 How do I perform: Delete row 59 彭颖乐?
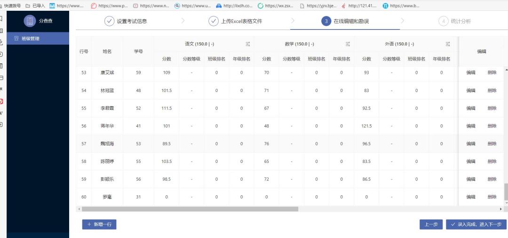492,179
